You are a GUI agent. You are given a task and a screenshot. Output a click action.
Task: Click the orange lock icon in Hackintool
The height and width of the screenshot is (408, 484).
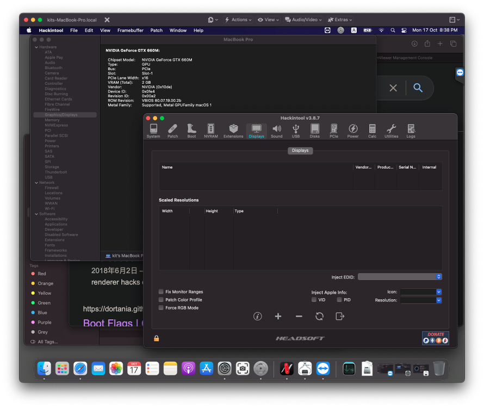click(157, 338)
